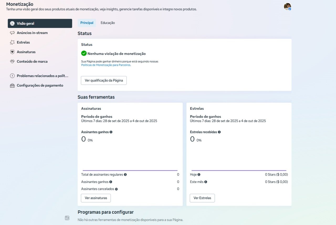The height and width of the screenshot is (225, 336).
Task: Click Ver qualificação da Página button
Action: 104,81
